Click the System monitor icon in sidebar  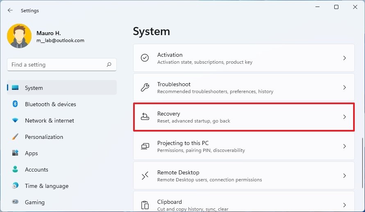click(x=15, y=87)
